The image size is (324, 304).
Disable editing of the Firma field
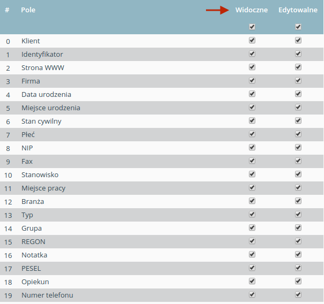pos(298,80)
